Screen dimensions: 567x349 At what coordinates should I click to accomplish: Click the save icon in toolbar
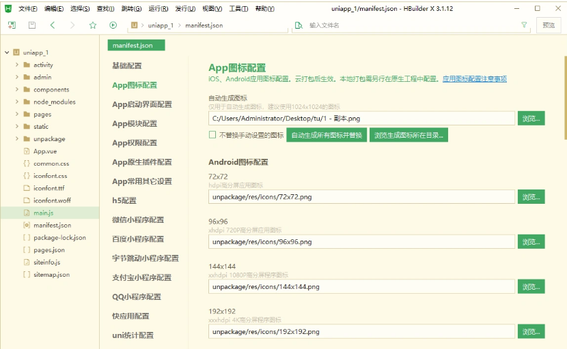point(32,25)
